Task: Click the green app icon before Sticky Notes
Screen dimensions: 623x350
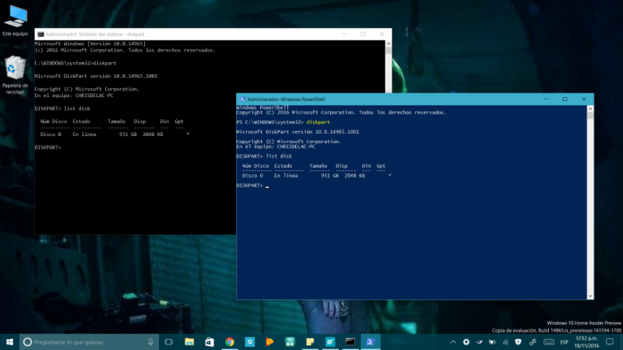Action: [x=290, y=341]
